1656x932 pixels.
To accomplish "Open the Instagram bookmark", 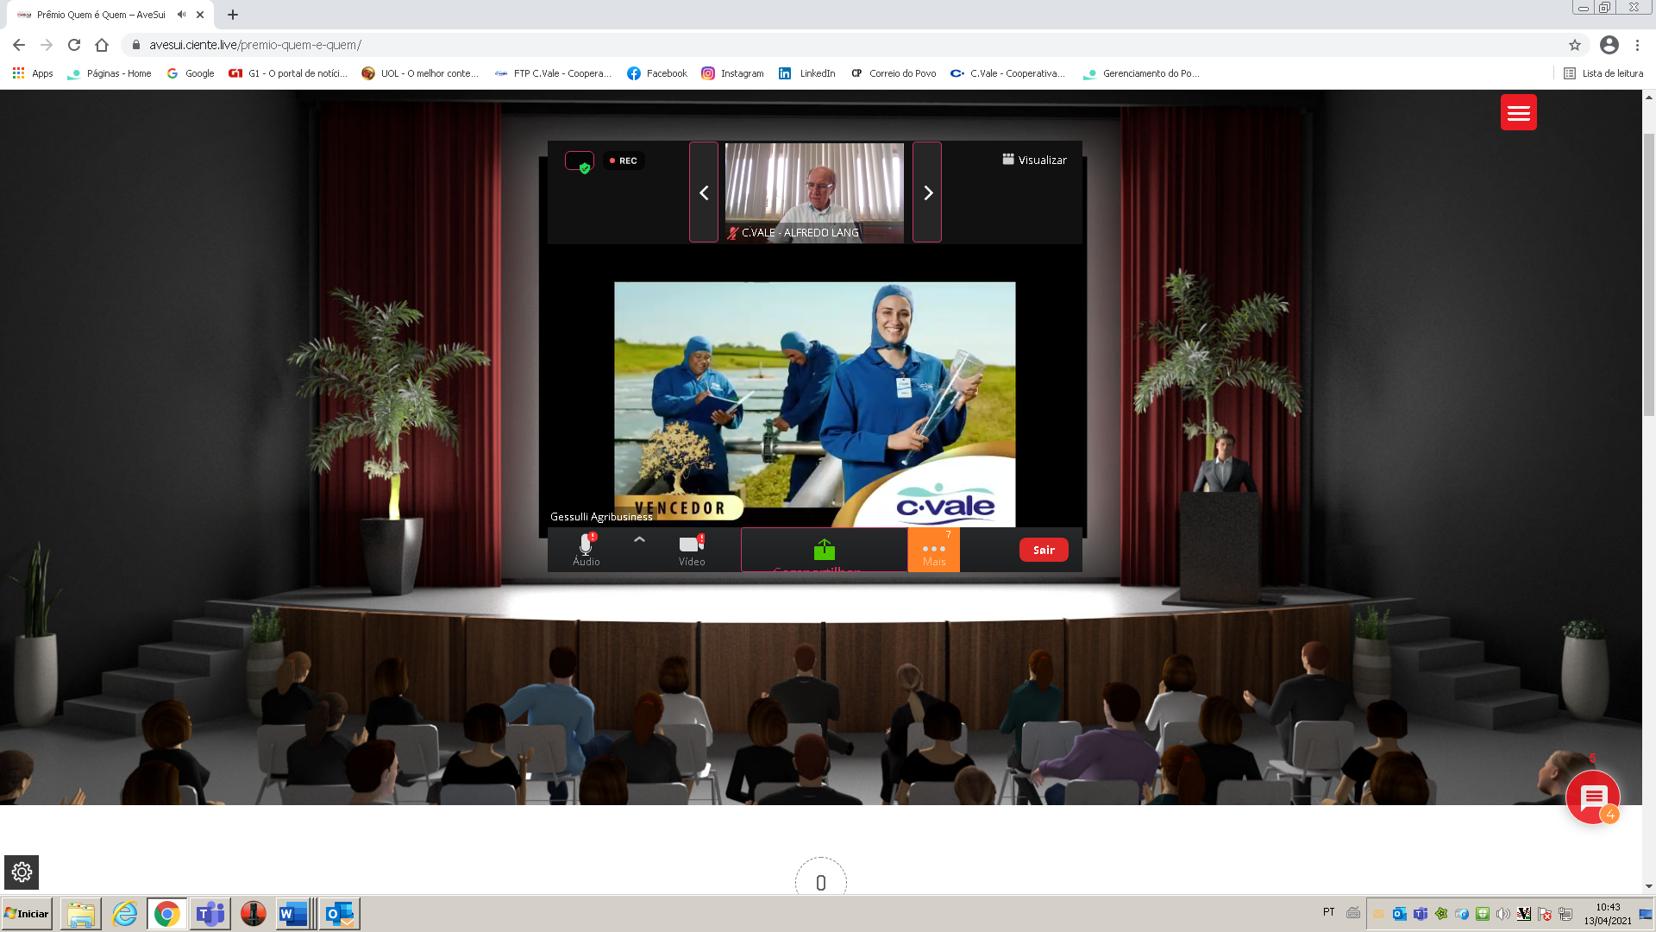I will (732, 73).
